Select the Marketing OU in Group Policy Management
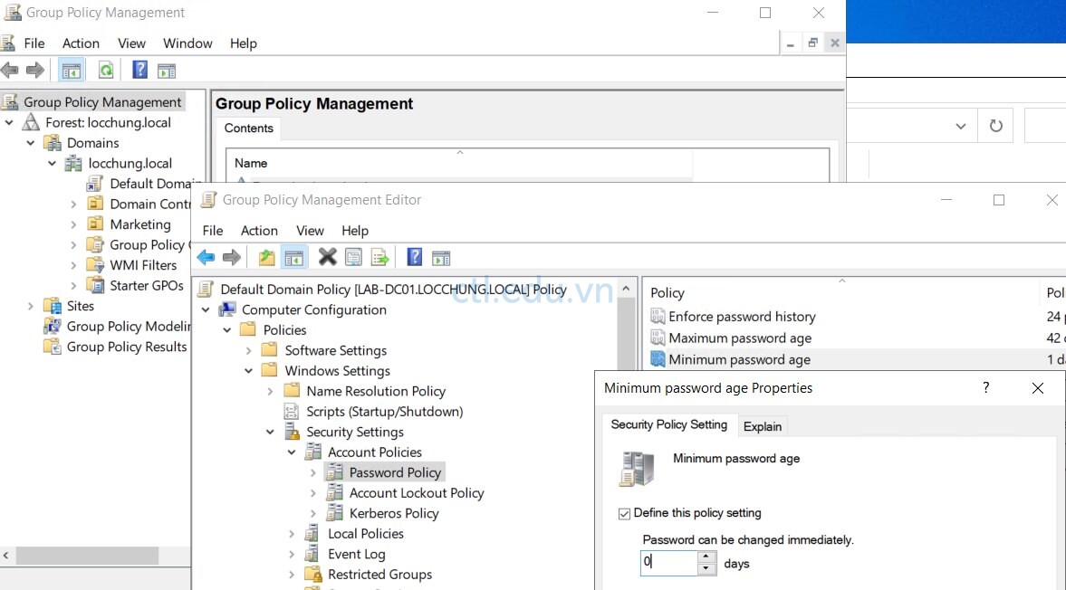 pyautogui.click(x=140, y=224)
